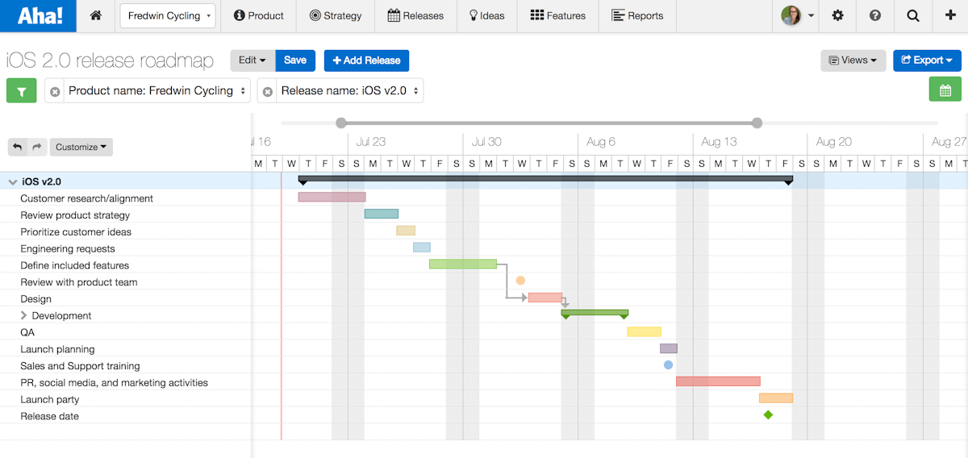Remove the Release name filter
Screen dimensions: 968x458
(268, 92)
